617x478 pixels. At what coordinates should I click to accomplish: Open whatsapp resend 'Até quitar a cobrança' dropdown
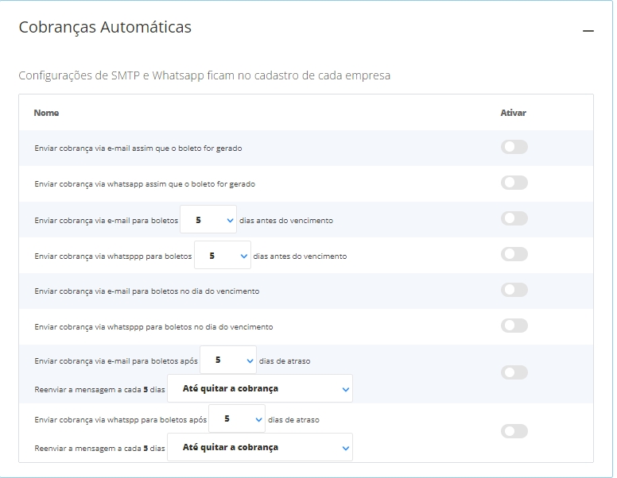point(260,448)
